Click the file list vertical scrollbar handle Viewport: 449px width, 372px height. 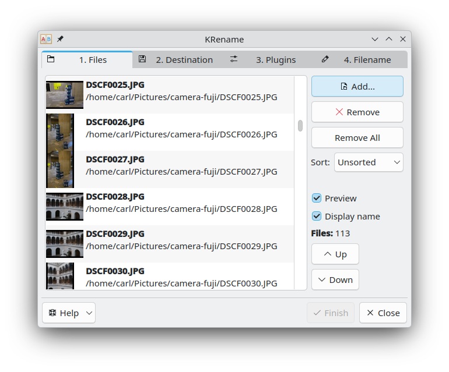(x=300, y=126)
